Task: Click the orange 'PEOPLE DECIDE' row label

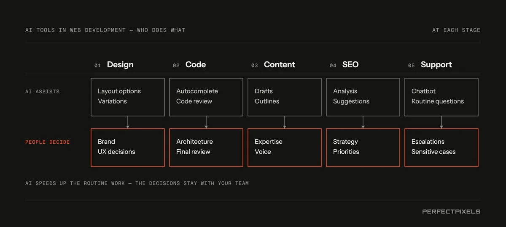Action: click(48, 142)
